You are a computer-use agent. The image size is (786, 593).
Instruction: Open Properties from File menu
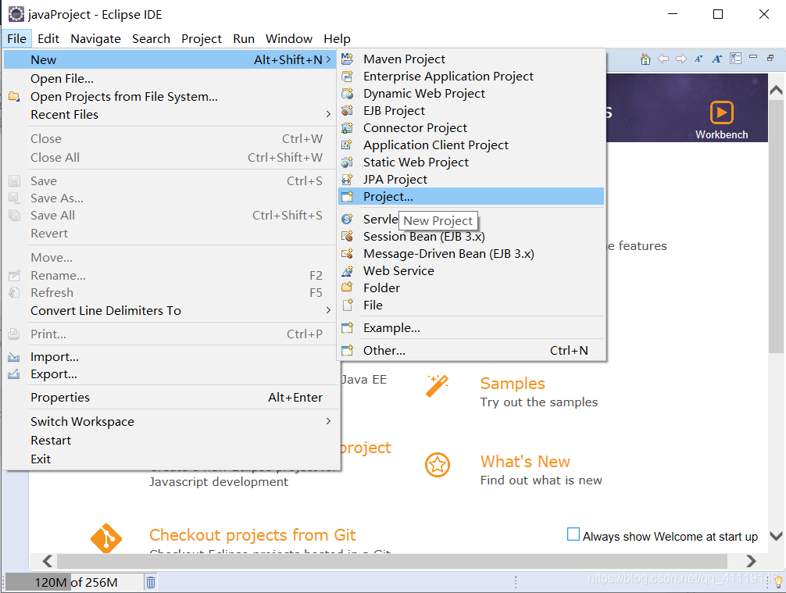[x=170, y=398]
